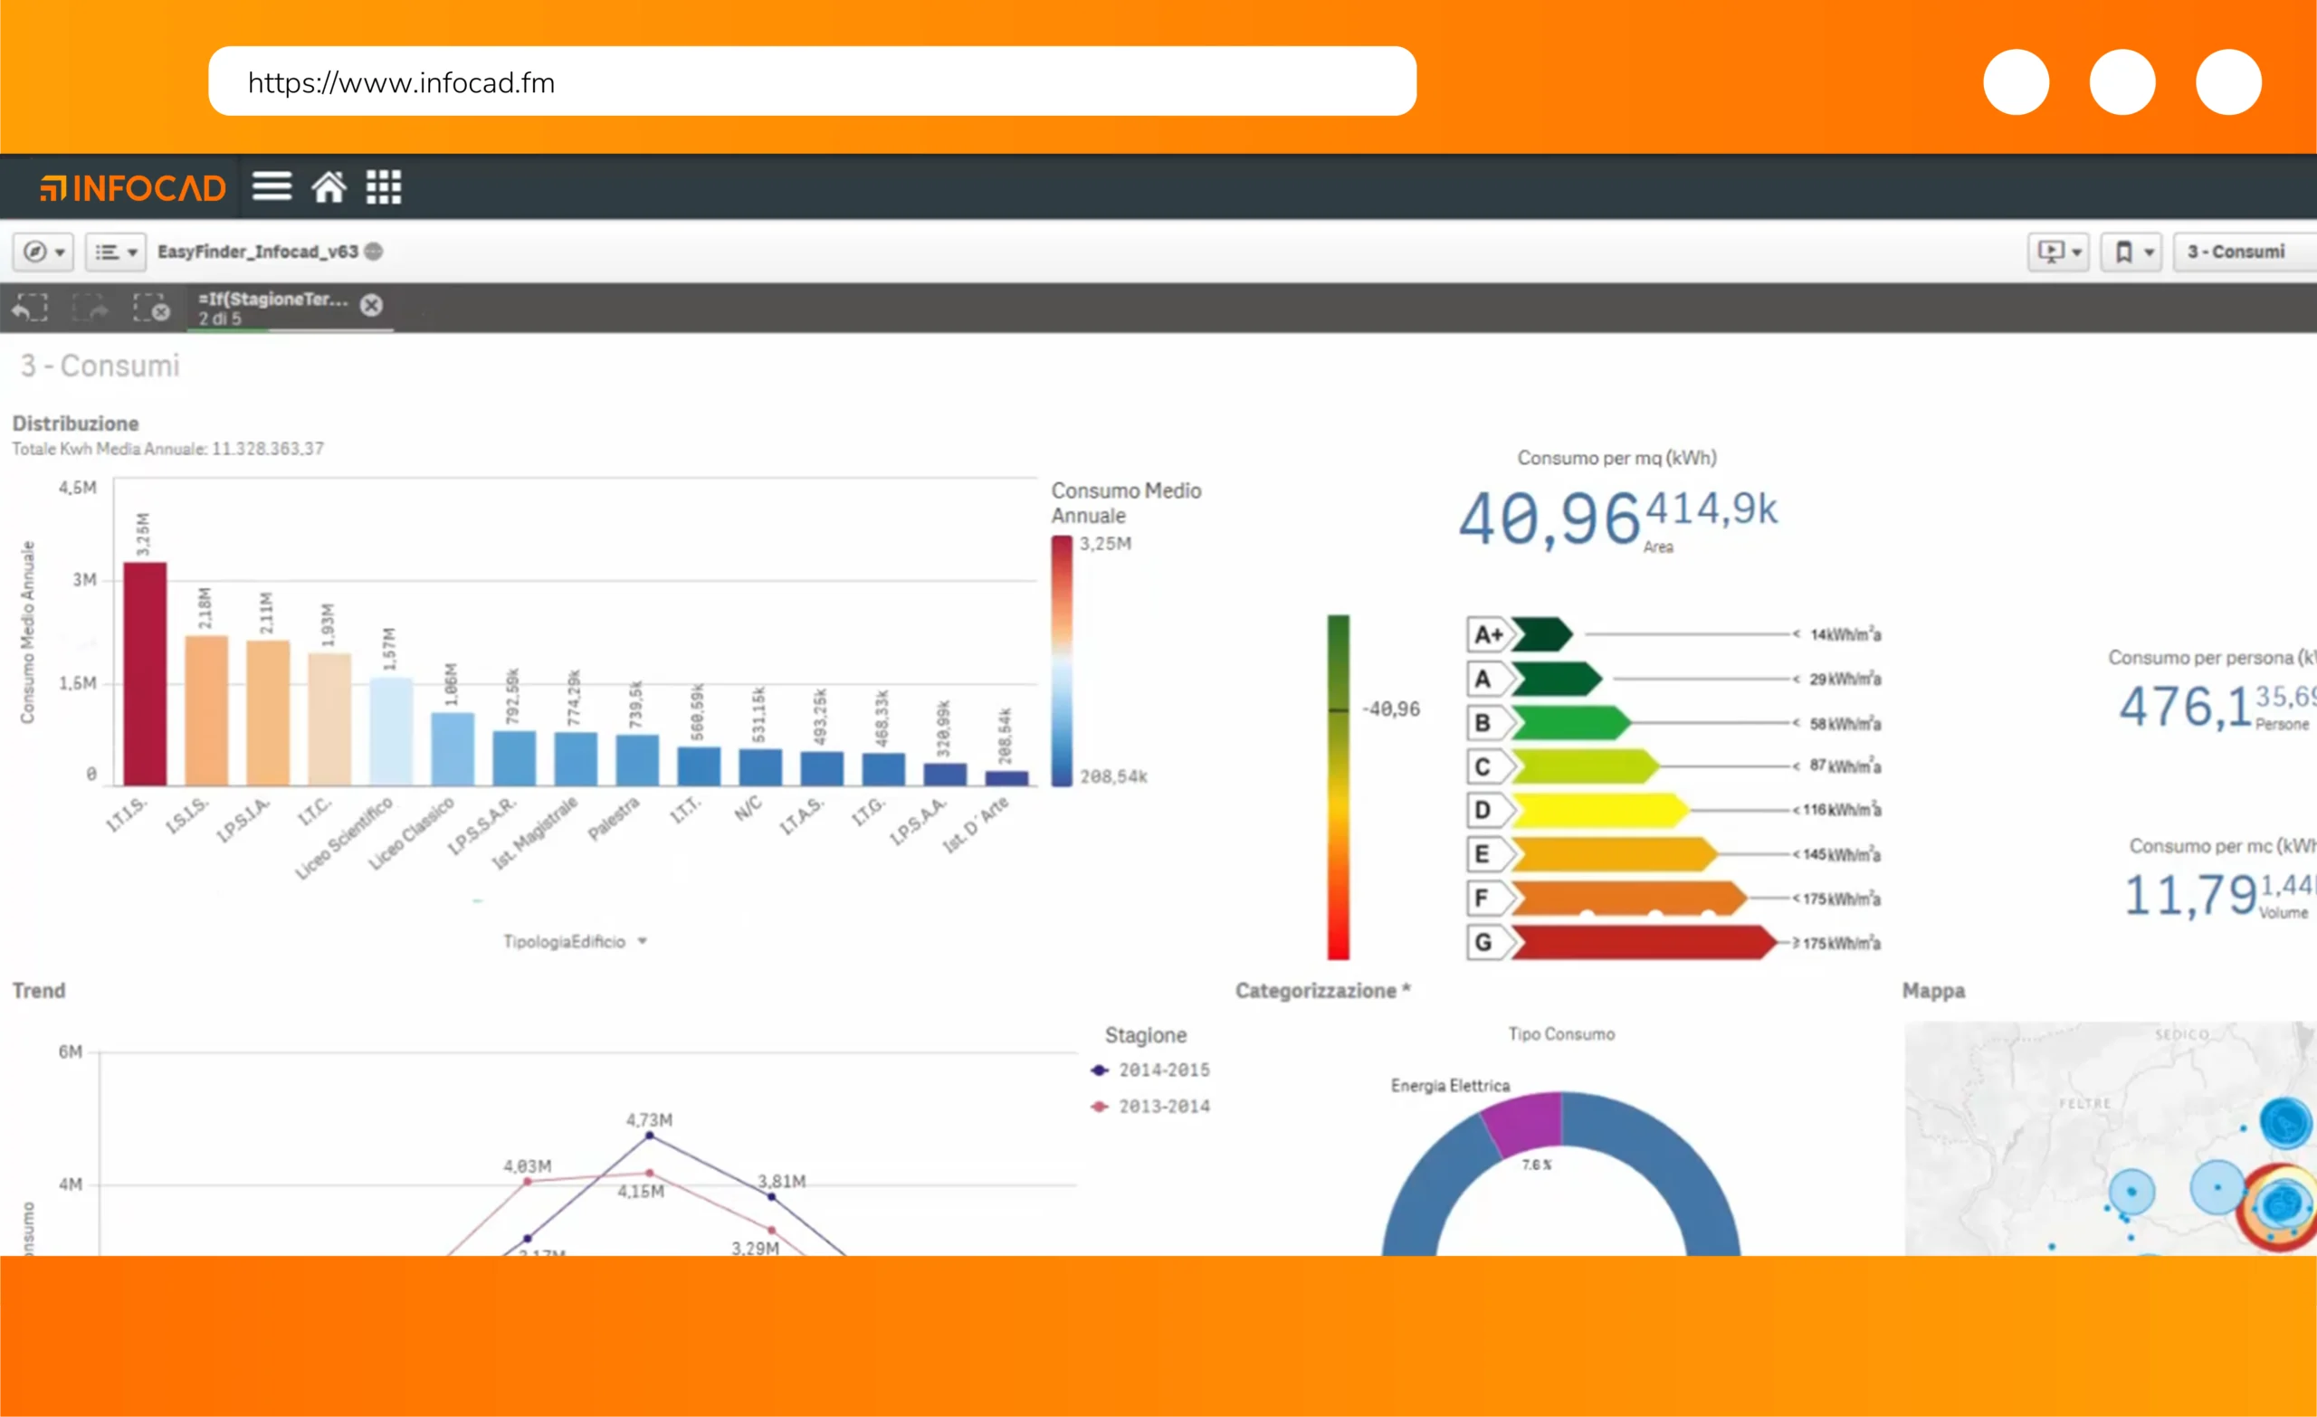Go to the home icon
The height and width of the screenshot is (1417, 2317).
329,186
